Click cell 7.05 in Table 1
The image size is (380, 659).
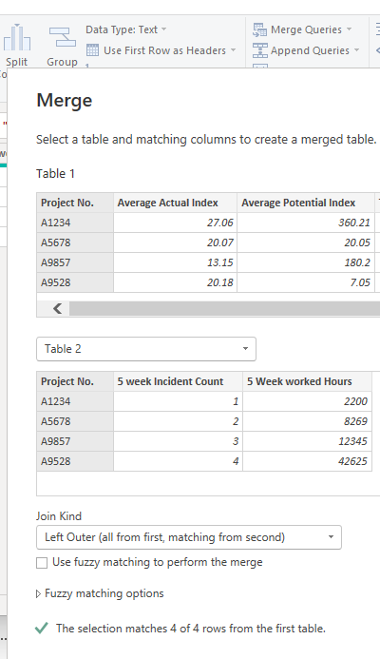[x=306, y=282]
